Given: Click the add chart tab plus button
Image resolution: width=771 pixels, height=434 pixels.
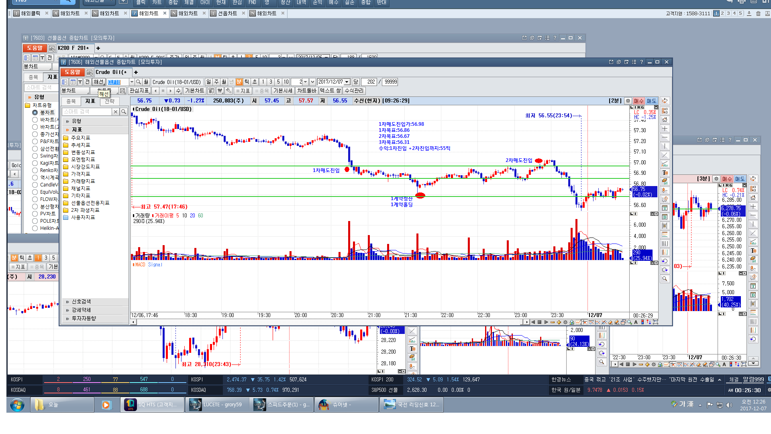Looking at the screenshot, I should pos(136,72).
